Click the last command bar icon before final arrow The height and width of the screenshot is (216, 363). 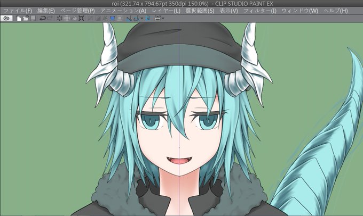point(157,18)
